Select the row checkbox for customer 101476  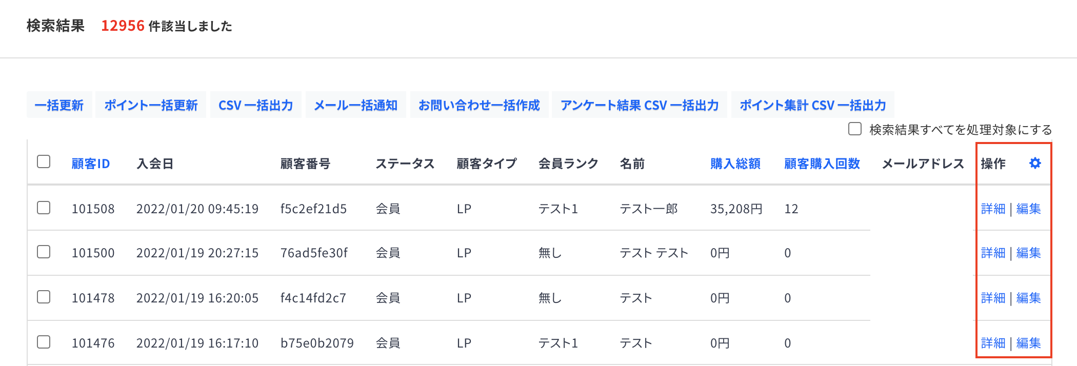pyautogui.click(x=44, y=342)
